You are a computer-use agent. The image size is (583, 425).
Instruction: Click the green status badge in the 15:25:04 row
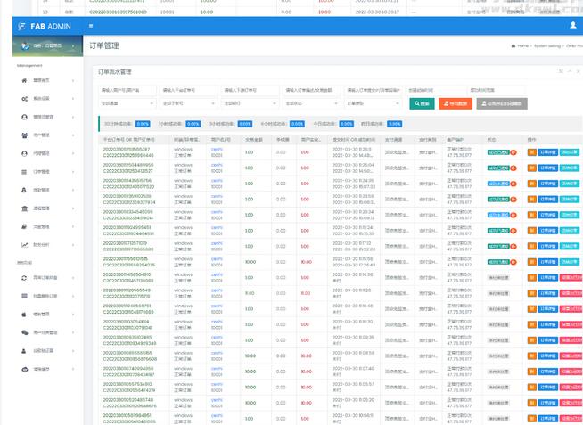[498, 168]
